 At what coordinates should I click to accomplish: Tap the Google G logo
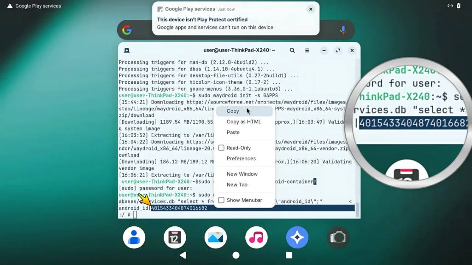coord(127,30)
